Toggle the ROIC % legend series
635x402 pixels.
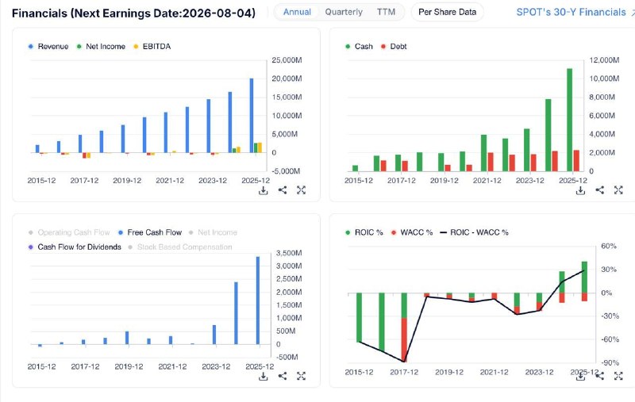(364, 232)
